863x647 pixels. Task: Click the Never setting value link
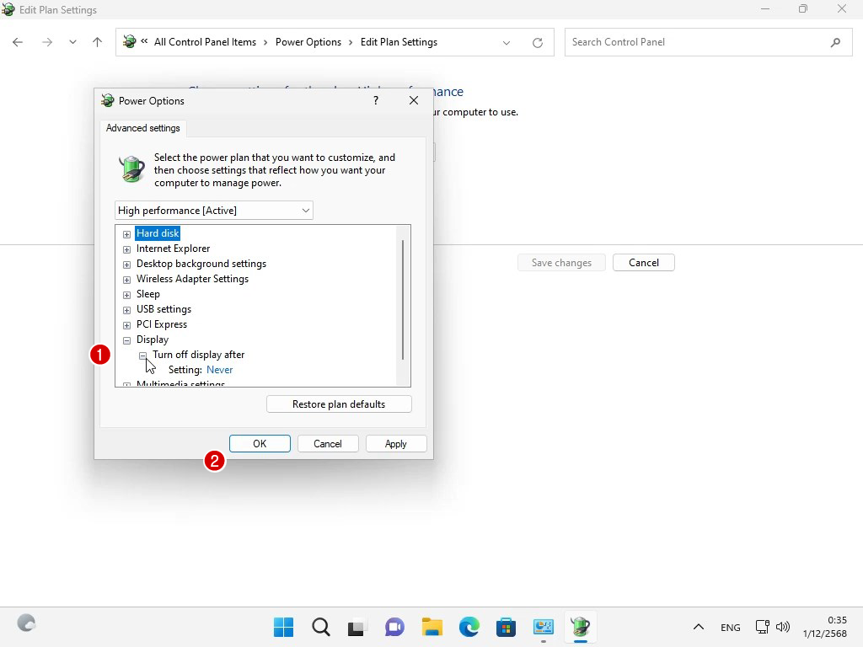click(220, 370)
